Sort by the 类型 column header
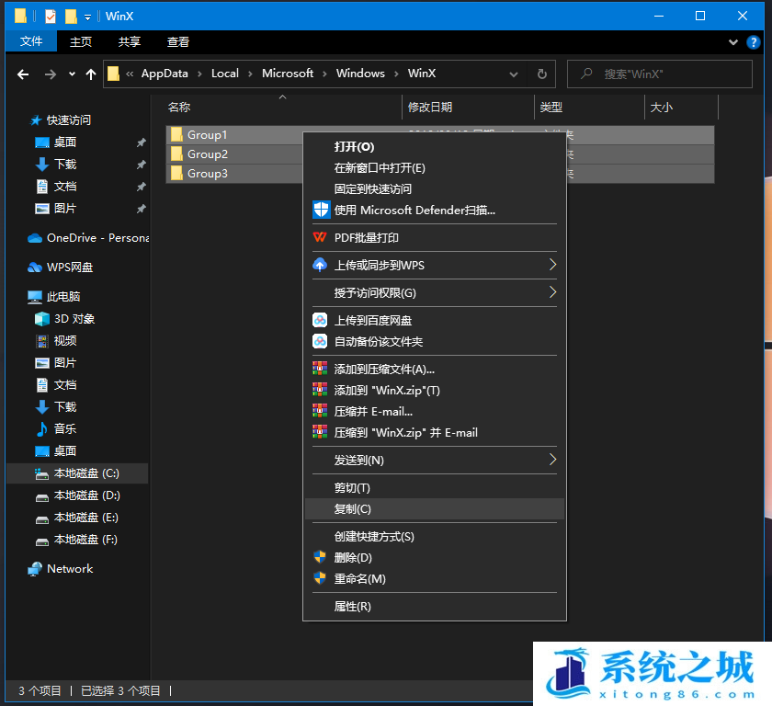772x706 pixels. tap(589, 108)
